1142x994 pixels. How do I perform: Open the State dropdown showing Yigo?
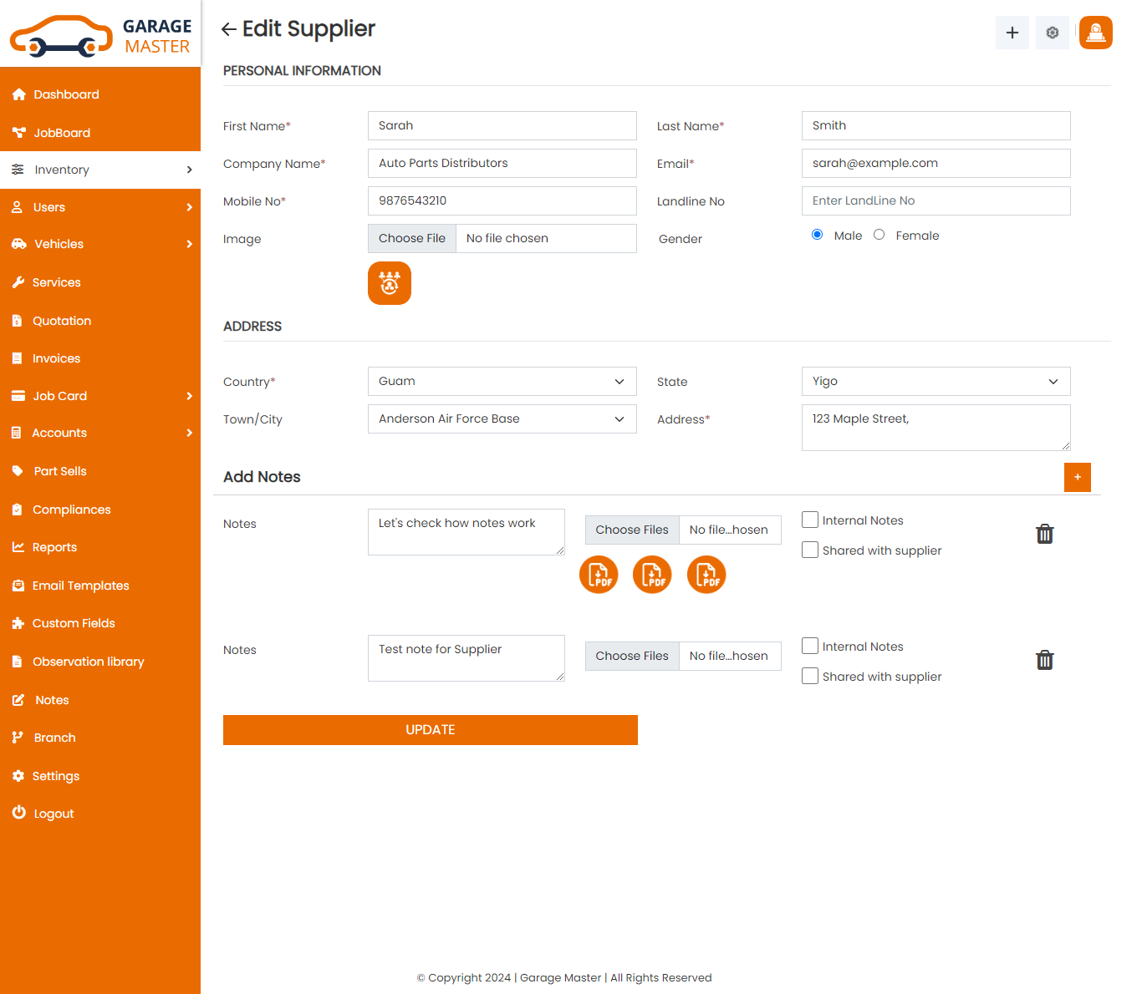(936, 382)
